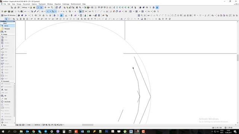
Task: Choose the Zone tool in Toolbox
Action: [x=7, y=76]
